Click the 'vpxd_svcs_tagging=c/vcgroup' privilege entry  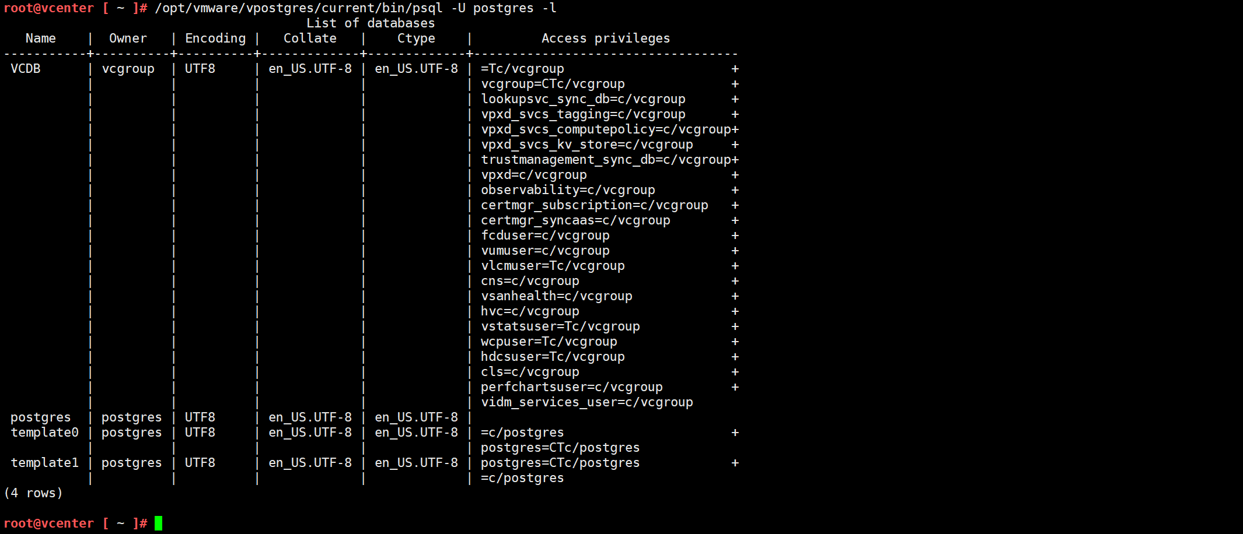coord(583,114)
